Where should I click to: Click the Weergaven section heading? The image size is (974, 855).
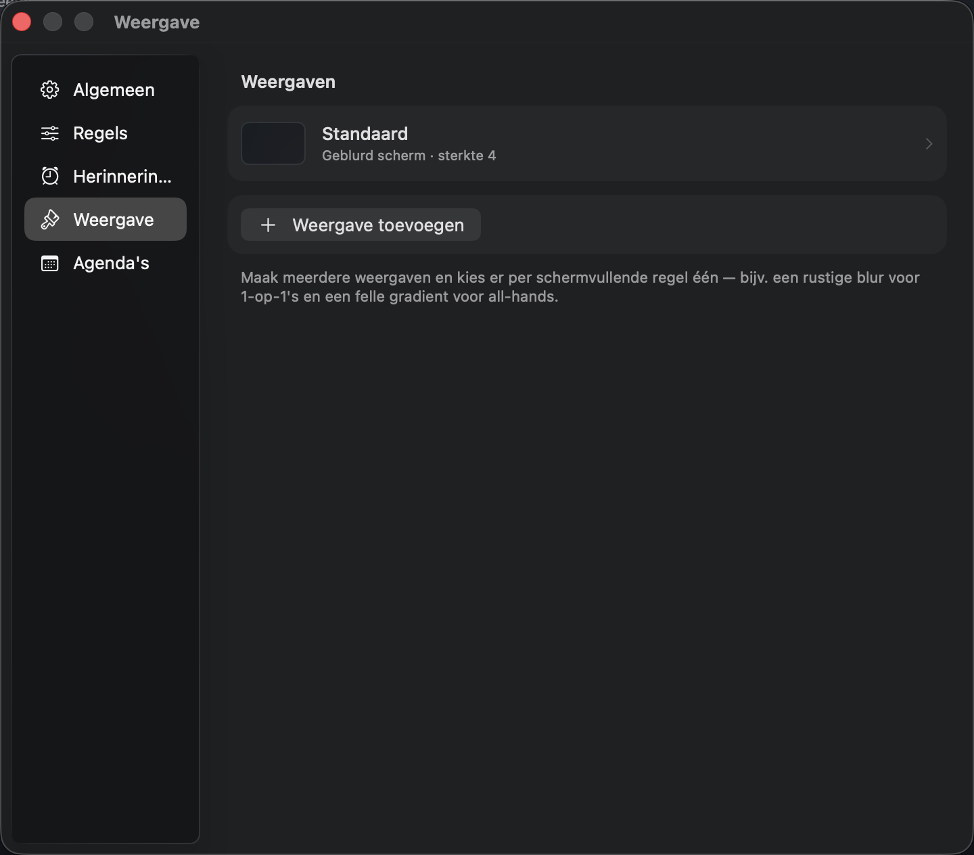[x=288, y=82]
